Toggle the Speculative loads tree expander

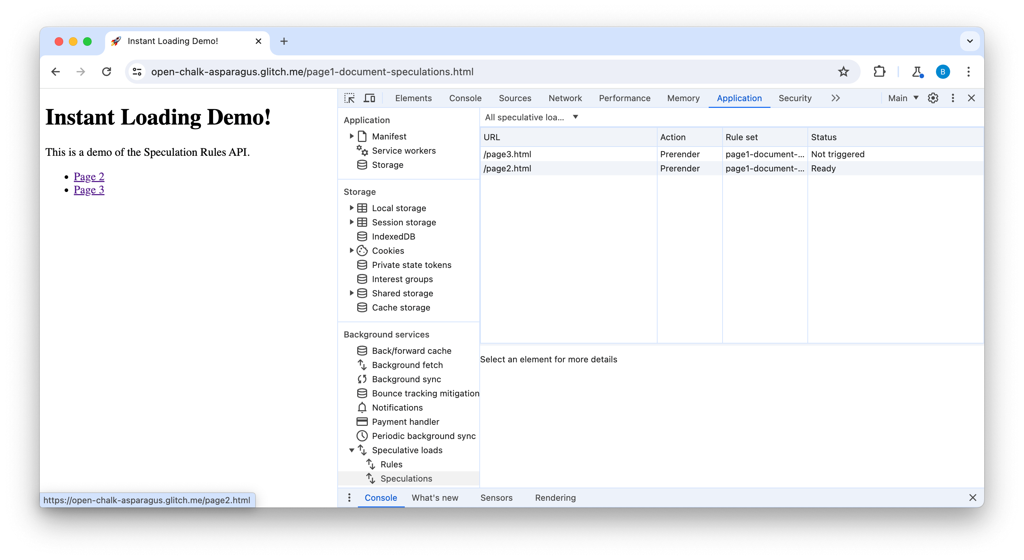(x=352, y=450)
